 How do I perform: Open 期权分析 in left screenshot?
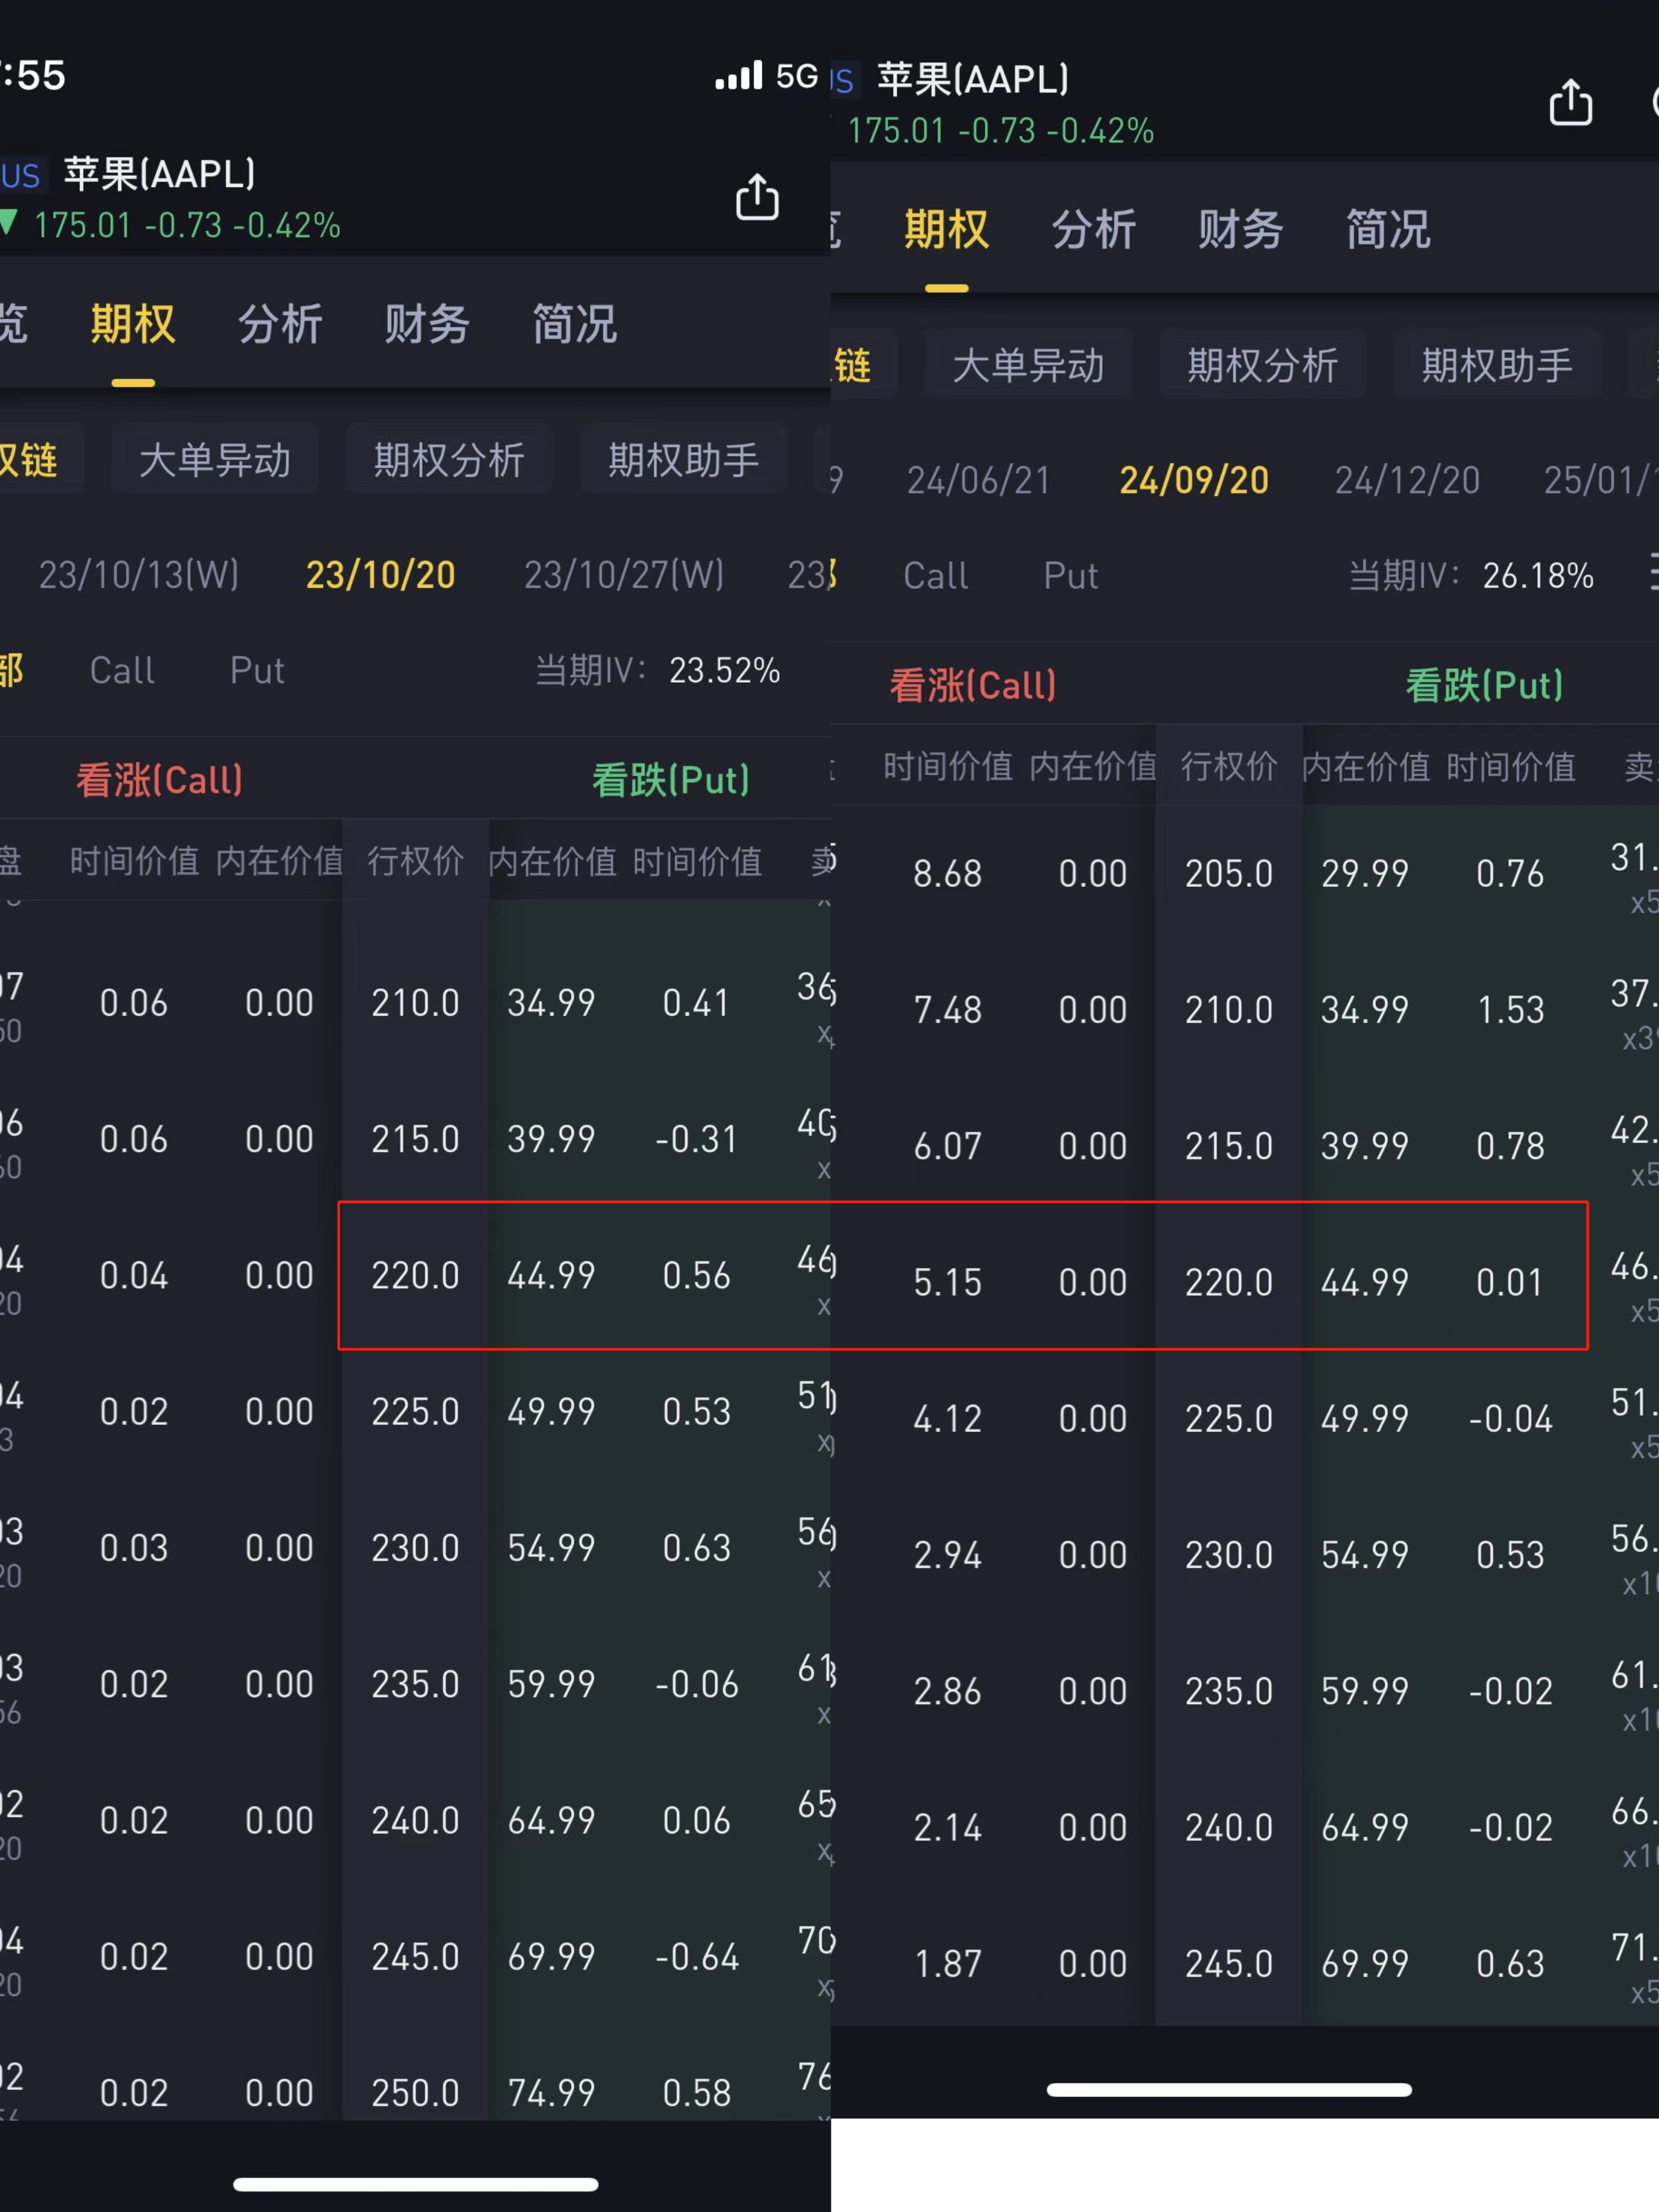[449, 460]
